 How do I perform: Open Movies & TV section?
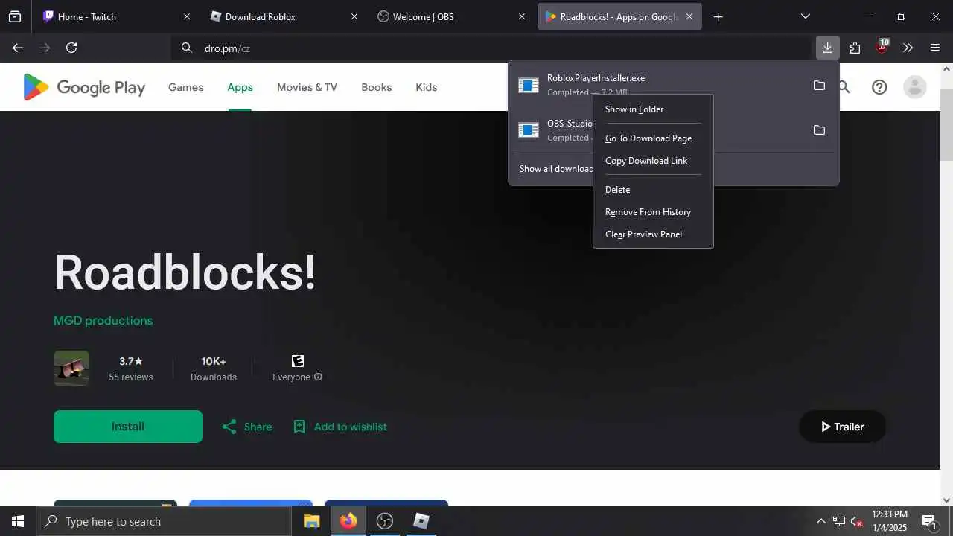click(307, 87)
